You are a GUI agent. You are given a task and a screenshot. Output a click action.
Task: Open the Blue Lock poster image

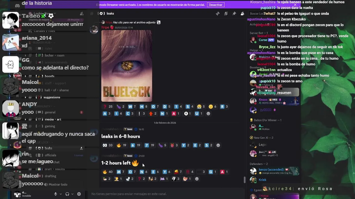coord(126,66)
